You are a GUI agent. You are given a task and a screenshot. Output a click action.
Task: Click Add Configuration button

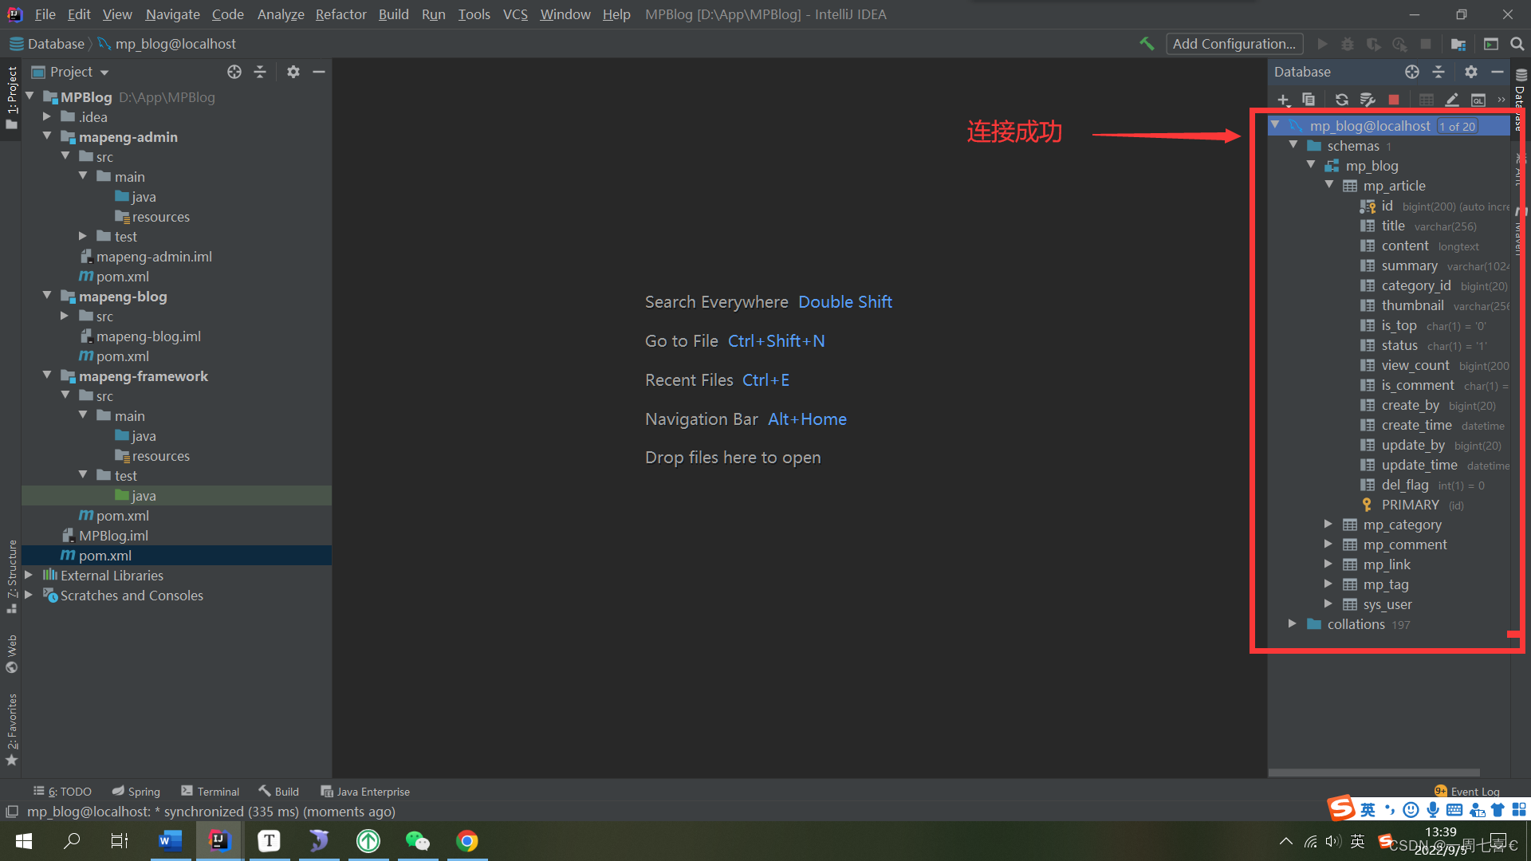(1234, 44)
